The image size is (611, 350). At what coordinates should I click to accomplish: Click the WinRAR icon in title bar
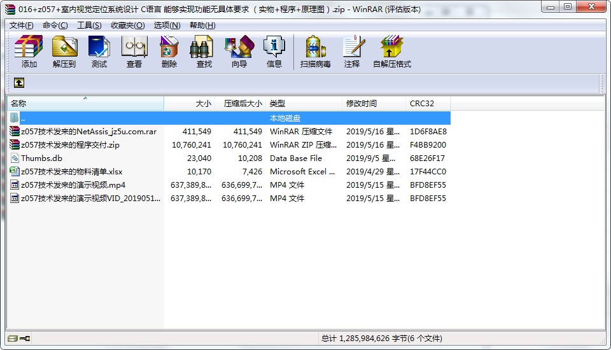tap(11, 9)
